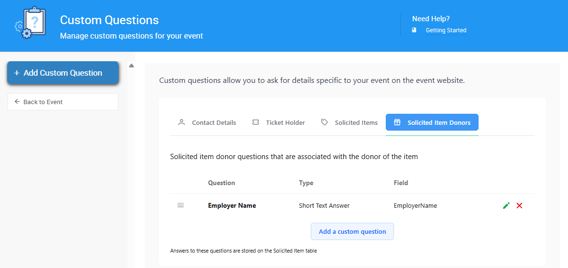Click the scroll up arrow of sidebar
The height and width of the screenshot is (268, 568).
[x=131, y=66]
